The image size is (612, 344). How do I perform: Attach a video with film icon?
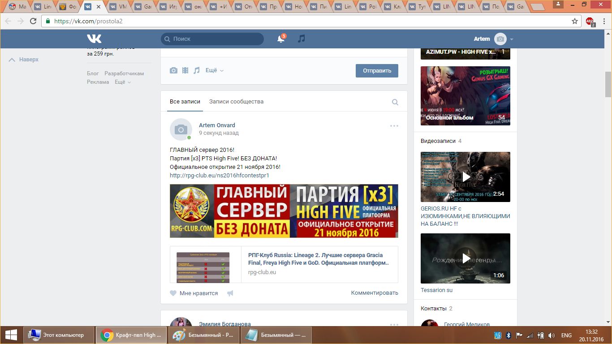click(x=185, y=70)
